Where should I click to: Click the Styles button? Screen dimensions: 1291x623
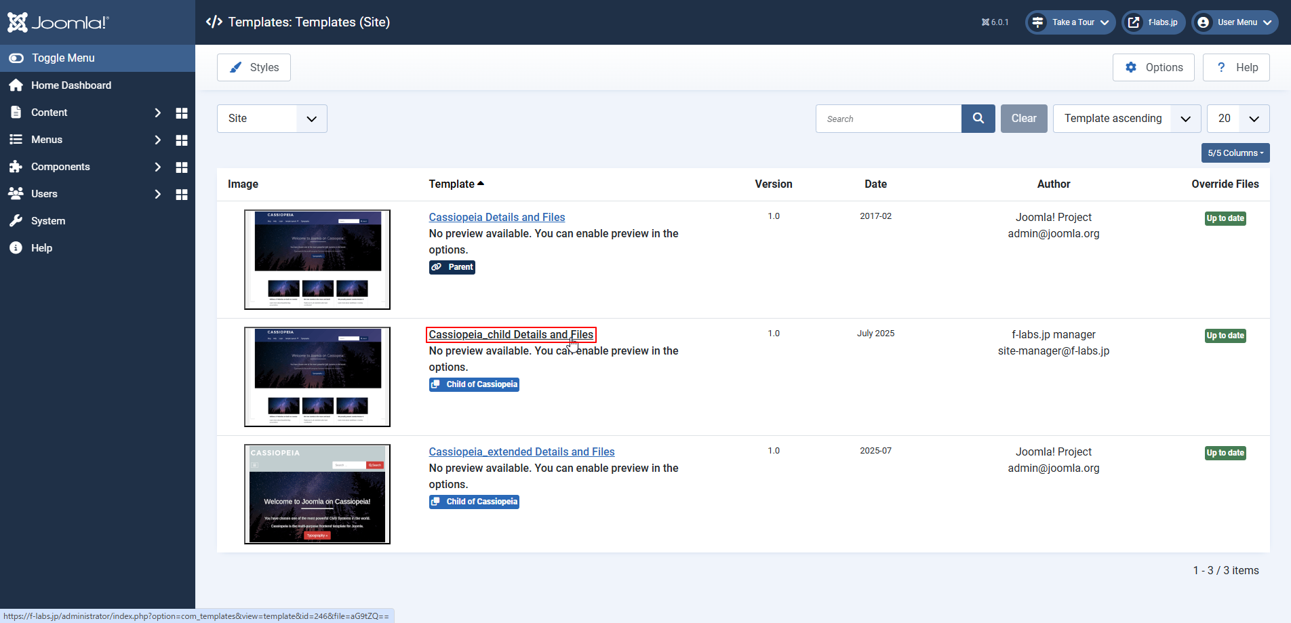254,68
